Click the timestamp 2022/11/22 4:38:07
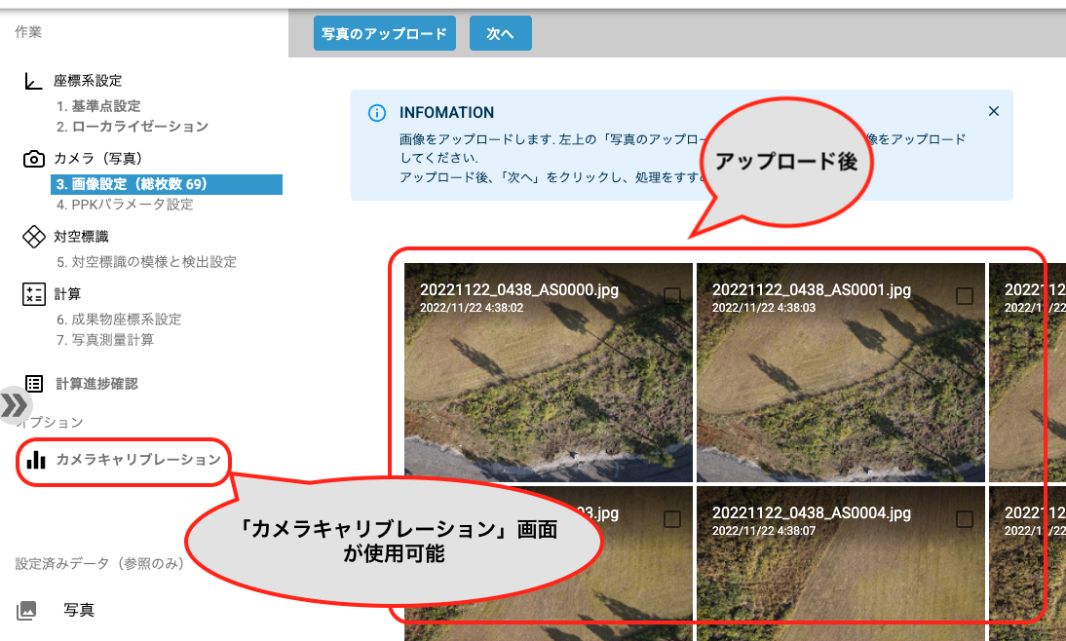Viewport: 1066px width, 641px height. click(764, 531)
